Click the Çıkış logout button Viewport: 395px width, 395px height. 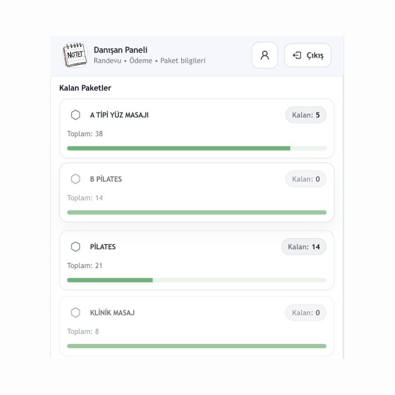pyautogui.click(x=308, y=55)
